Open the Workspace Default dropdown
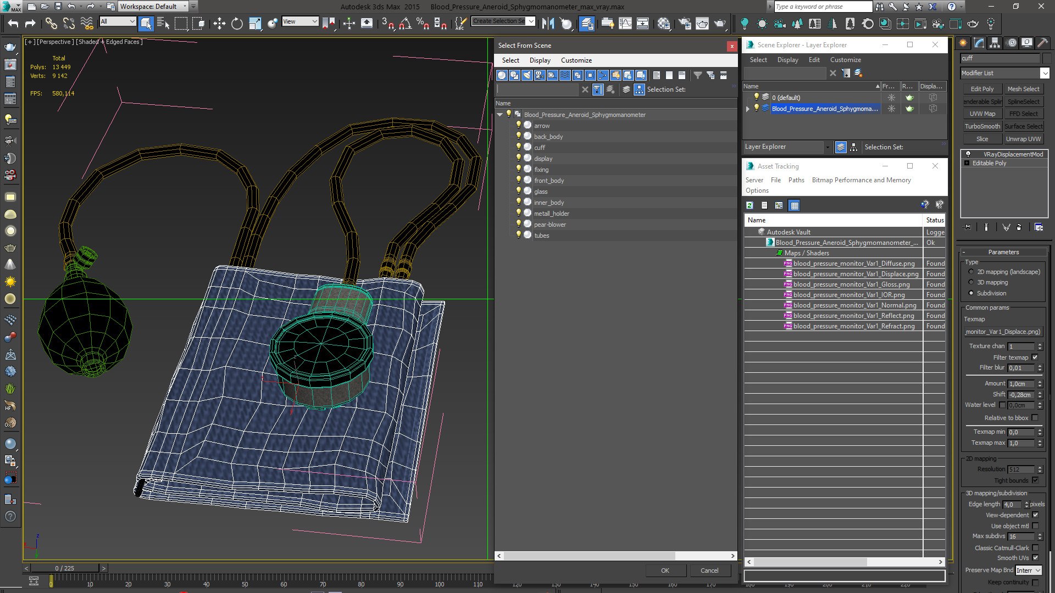Image resolution: width=1055 pixels, height=593 pixels. [x=185, y=7]
